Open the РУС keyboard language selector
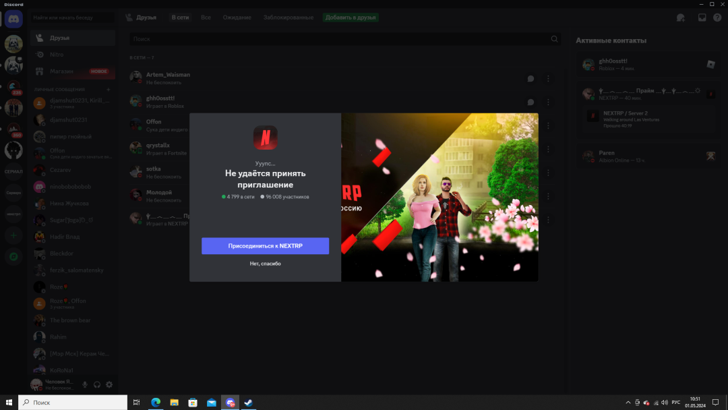 click(x=676, y=403)
